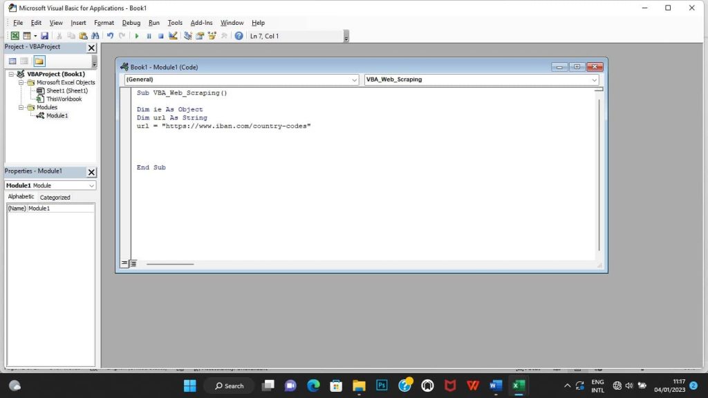Viewport: 708px width, 398px height.
Task: Open the Run menu
Action: pyautogui.click(x=154, y=23)
